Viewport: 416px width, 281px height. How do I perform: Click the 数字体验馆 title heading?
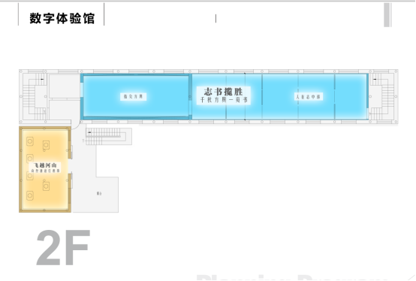(x=62, y=18)
